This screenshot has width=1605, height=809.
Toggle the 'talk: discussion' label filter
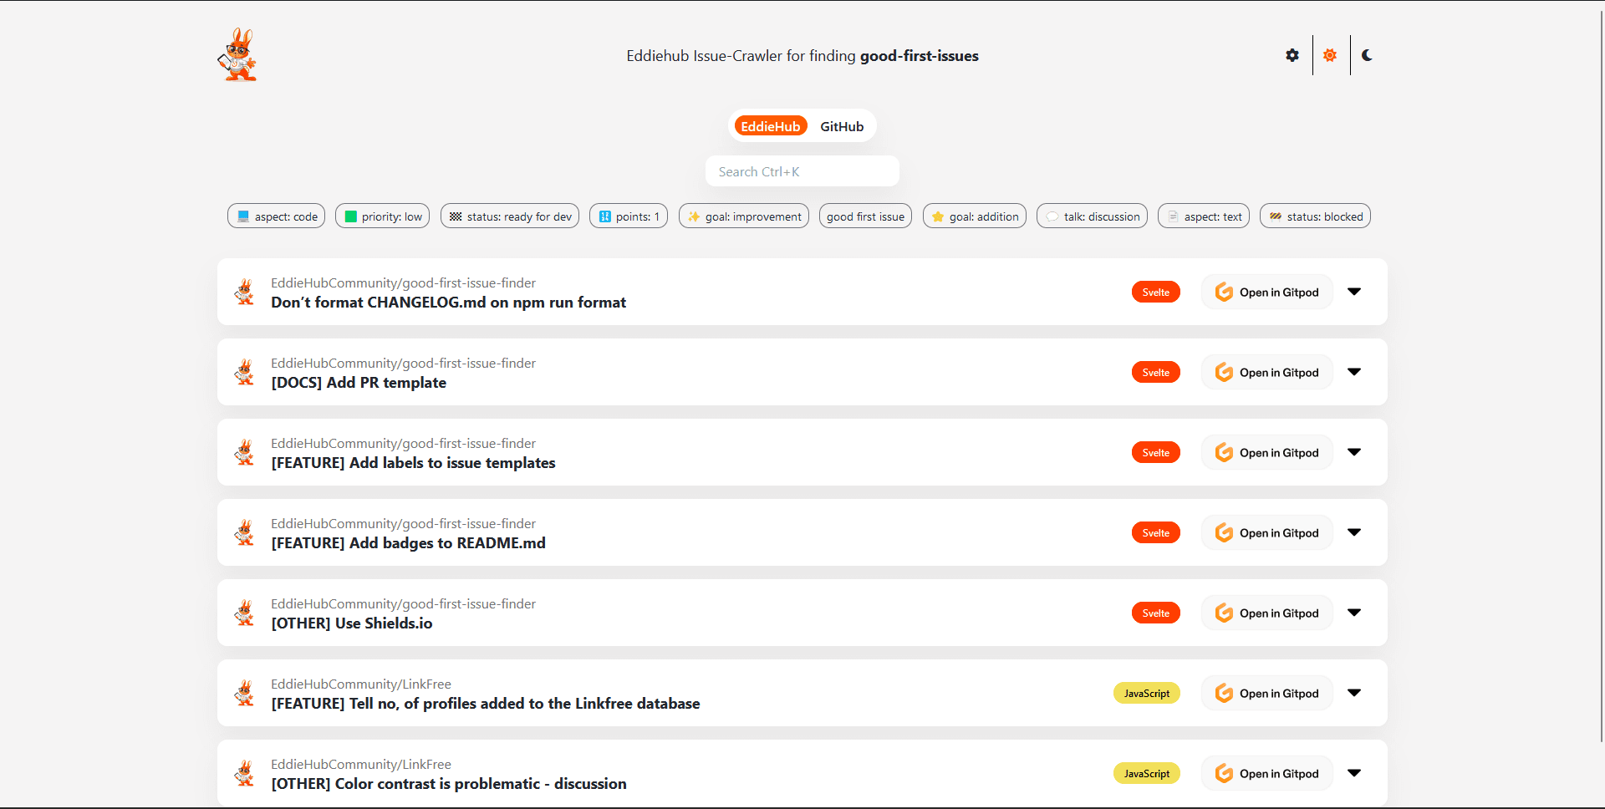pyautogui.click(x=1092, y=216)
